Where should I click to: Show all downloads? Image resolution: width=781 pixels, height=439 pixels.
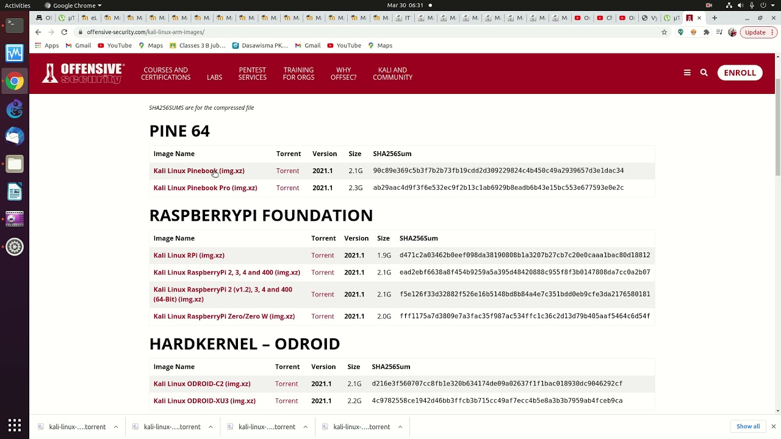coord(748,426)
